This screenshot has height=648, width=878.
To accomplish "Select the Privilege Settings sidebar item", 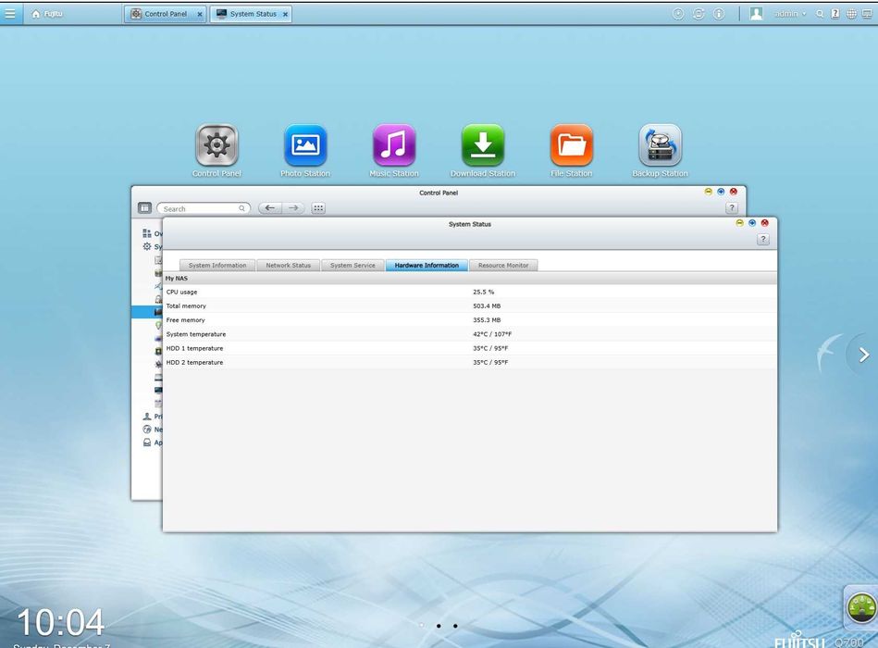I will (x=153, y=417).
